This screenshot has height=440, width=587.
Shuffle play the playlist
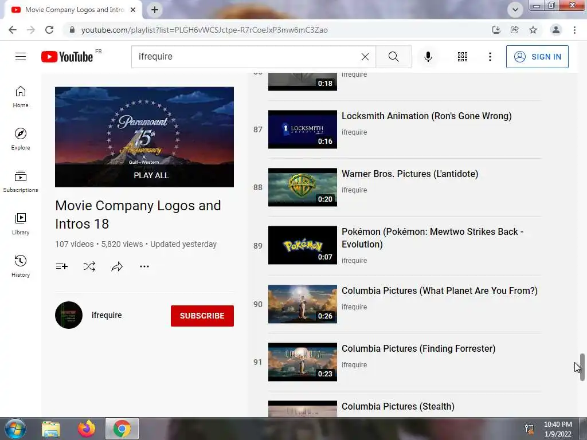[89, 266]
